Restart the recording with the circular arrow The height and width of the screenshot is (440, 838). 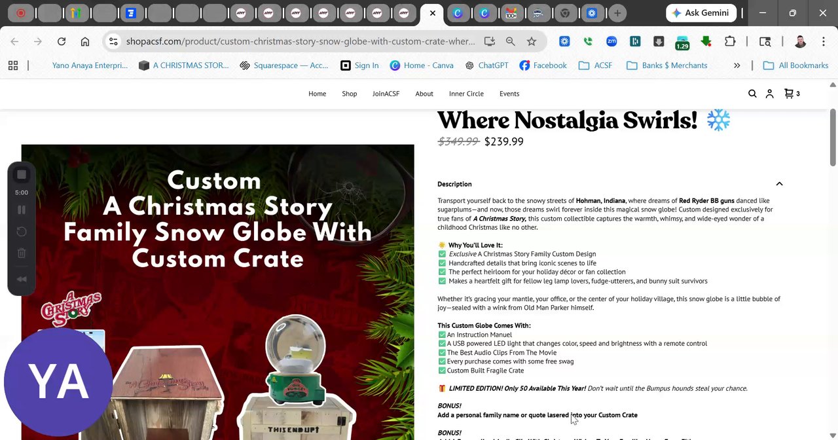point(22,232)
